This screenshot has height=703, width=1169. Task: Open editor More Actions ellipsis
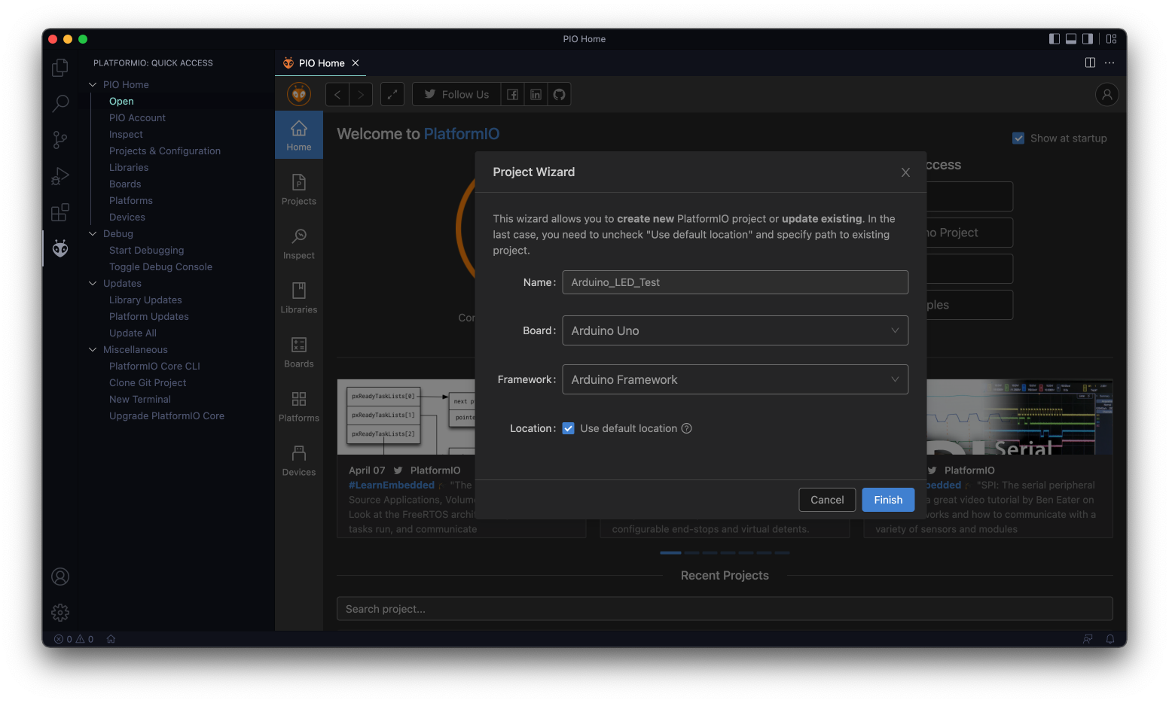tap(1109, 62)
